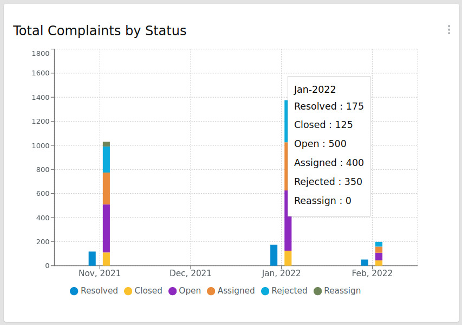
Task: Toggle the Closed series legend label
Action: click(148, 291)
